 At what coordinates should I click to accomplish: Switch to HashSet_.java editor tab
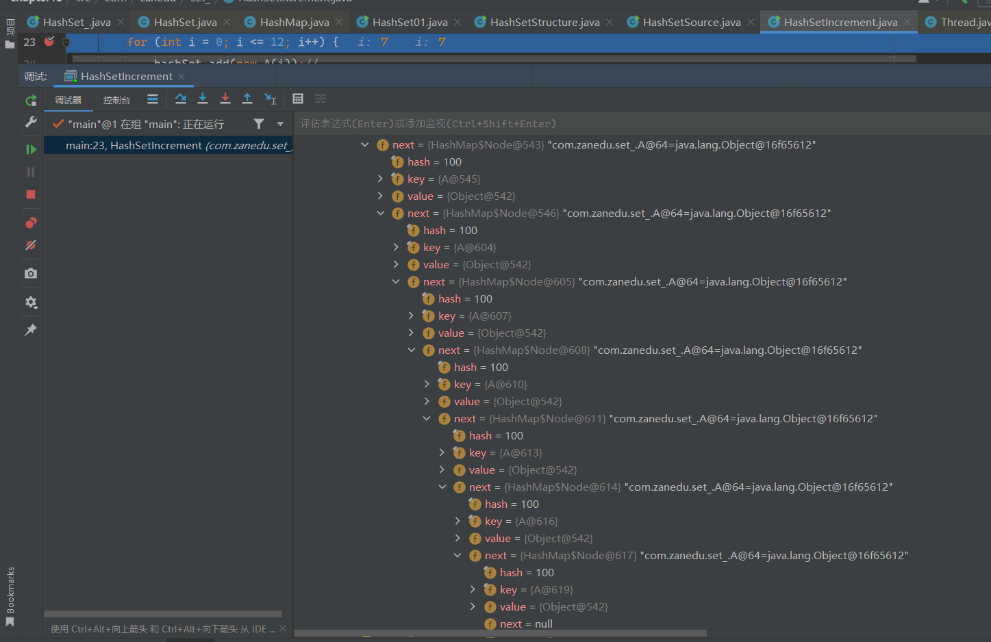[x=75, y=22]
